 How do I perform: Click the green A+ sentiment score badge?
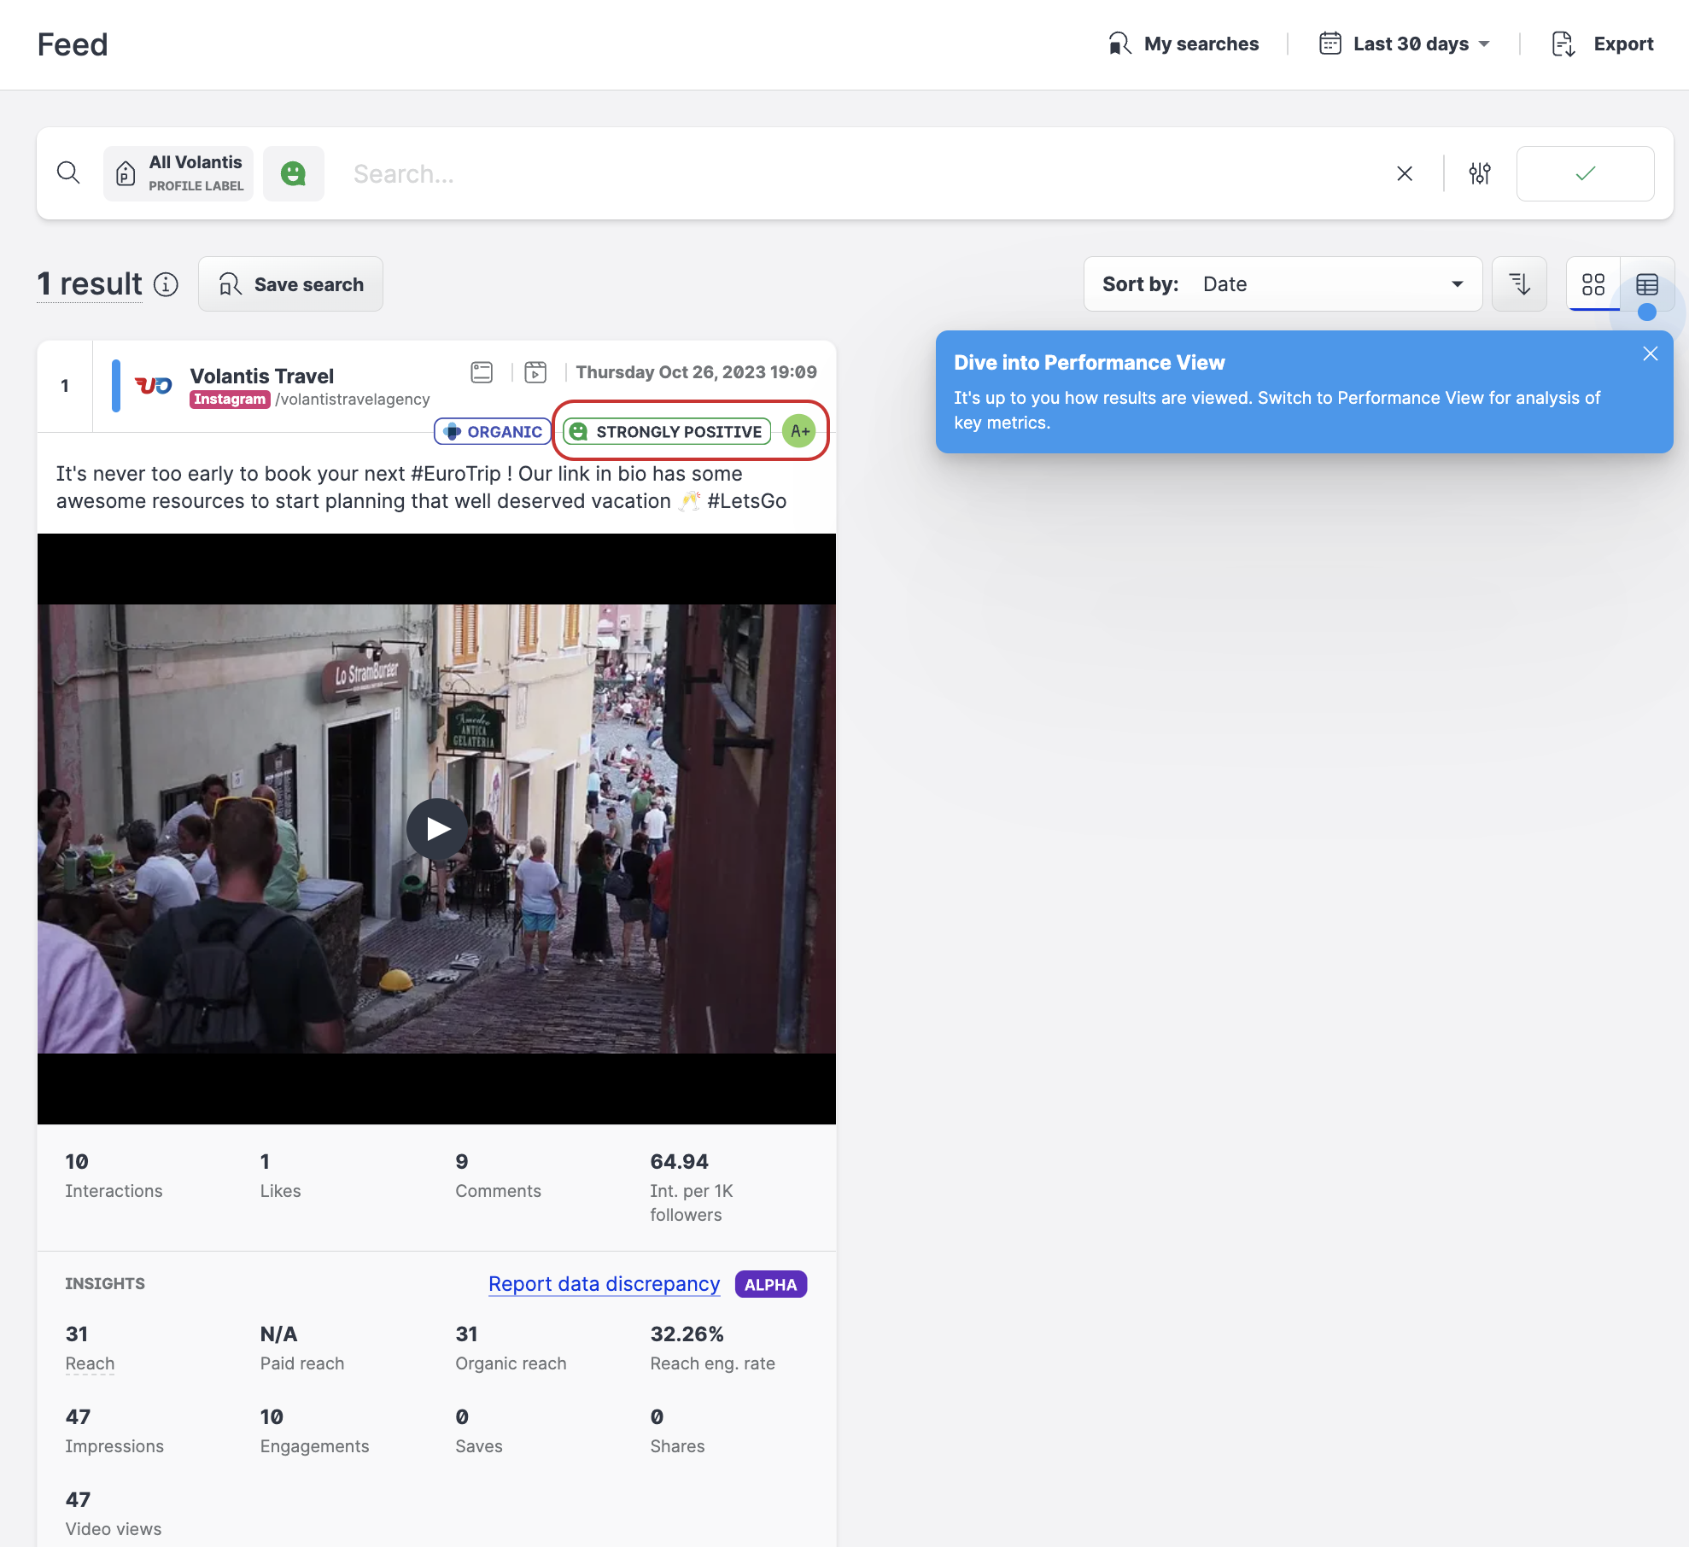point(798,431)
